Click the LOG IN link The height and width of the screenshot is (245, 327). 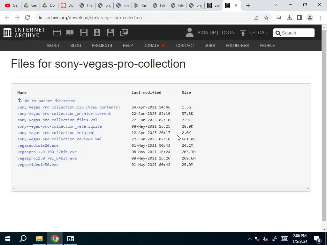[227, 33]
